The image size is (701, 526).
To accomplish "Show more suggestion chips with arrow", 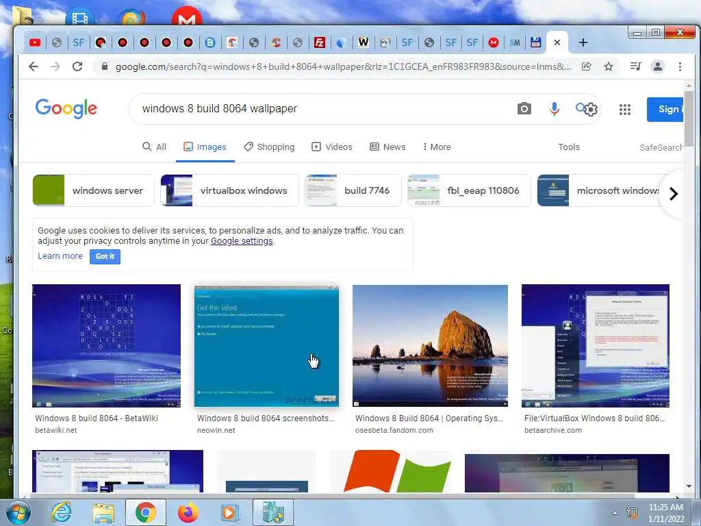I will (674, 194).
